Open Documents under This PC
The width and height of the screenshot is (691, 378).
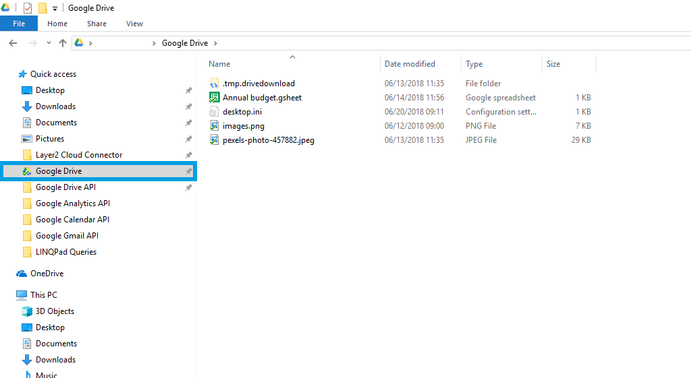tap(57, 344)
